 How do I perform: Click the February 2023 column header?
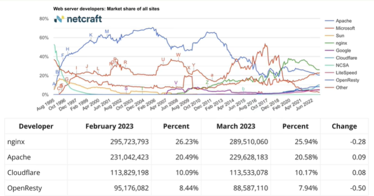(109, 126)
